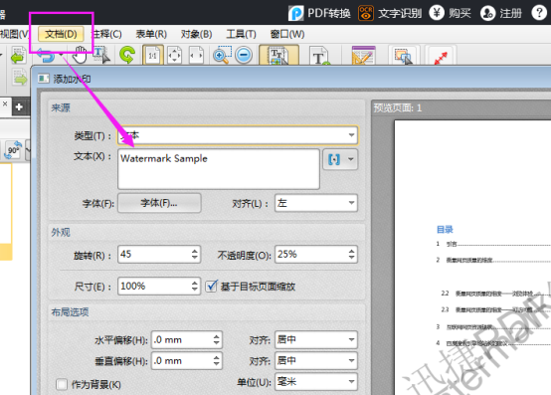Open the PDF转换 tool
The height and width of the screenshot is (395, 551).
point(319,13)
